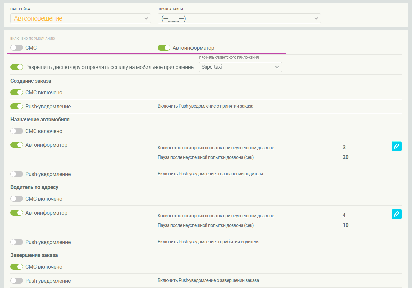Enable Push-уведомление о завершении заказа
The width and height of the screenshot is (412, 288).
(x=17, y=281)
